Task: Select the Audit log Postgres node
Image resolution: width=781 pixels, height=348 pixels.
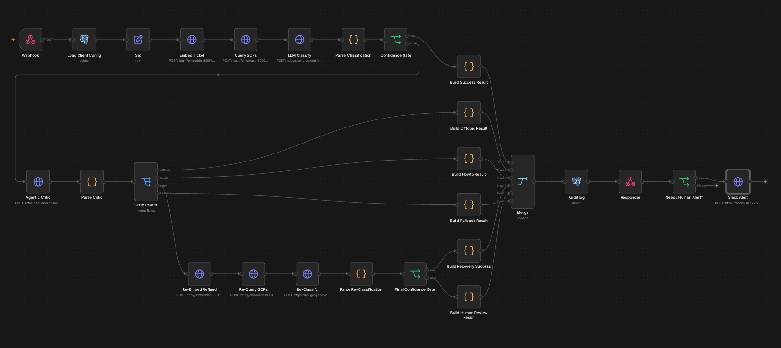Action: tap(577, 182)
